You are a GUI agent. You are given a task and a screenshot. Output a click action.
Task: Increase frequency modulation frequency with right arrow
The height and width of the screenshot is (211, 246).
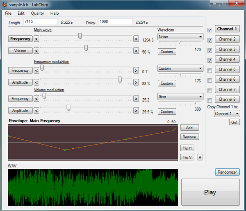click(136, 70)
